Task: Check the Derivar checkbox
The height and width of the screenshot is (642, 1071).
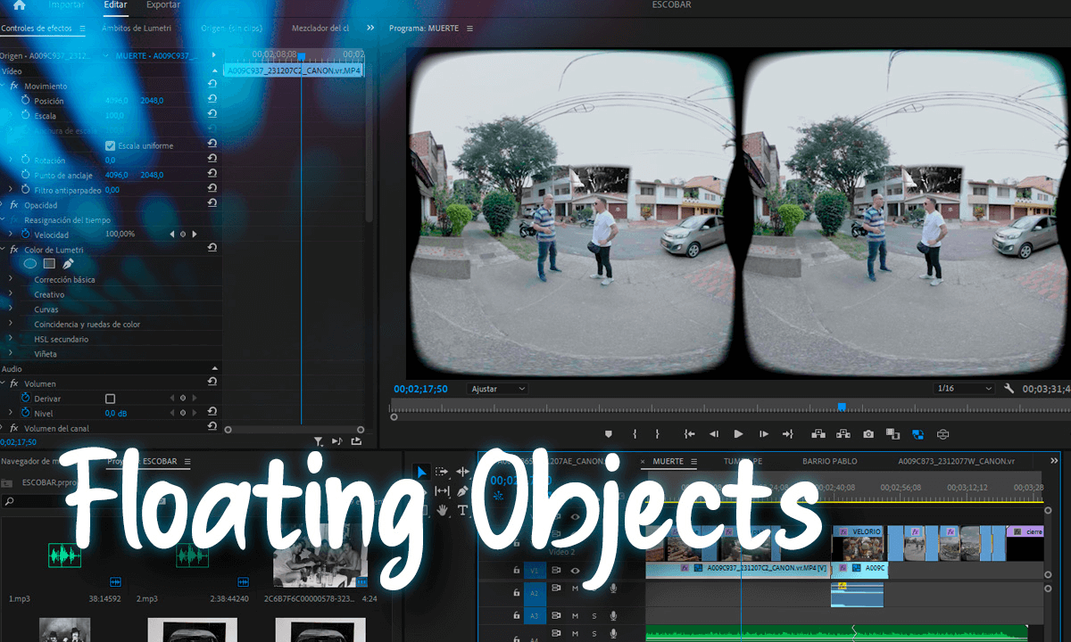Action: click(111, 399)
